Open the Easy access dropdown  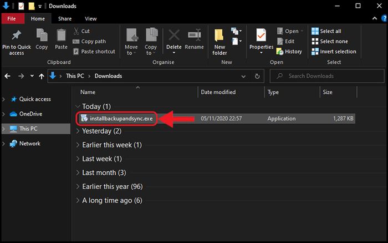(x=236, y=41)
